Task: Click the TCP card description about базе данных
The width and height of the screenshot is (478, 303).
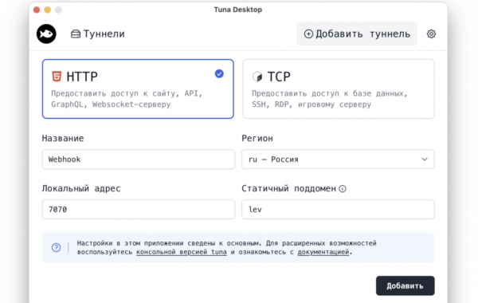Action: coord(330,99)
